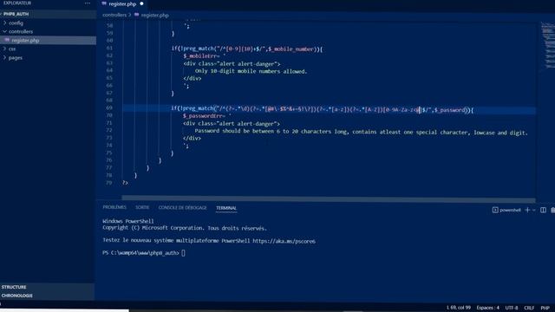
Task: Click the $_password variable on line 69
Action: click(x=450, y=110)
